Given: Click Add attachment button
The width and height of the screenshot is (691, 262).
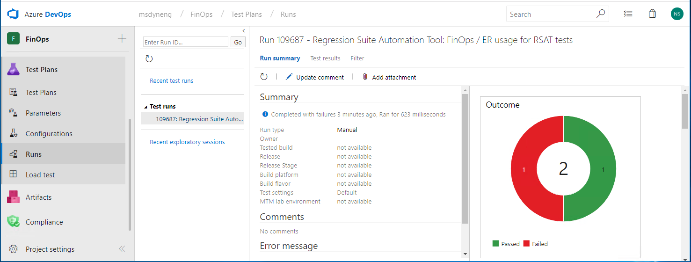Looking at the screenshot, I should click(389, 77).
